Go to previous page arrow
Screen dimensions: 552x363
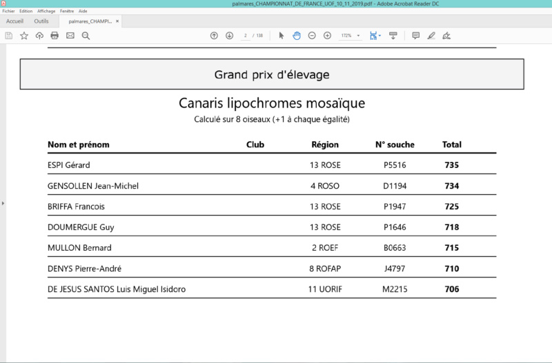tap(214, 36)
